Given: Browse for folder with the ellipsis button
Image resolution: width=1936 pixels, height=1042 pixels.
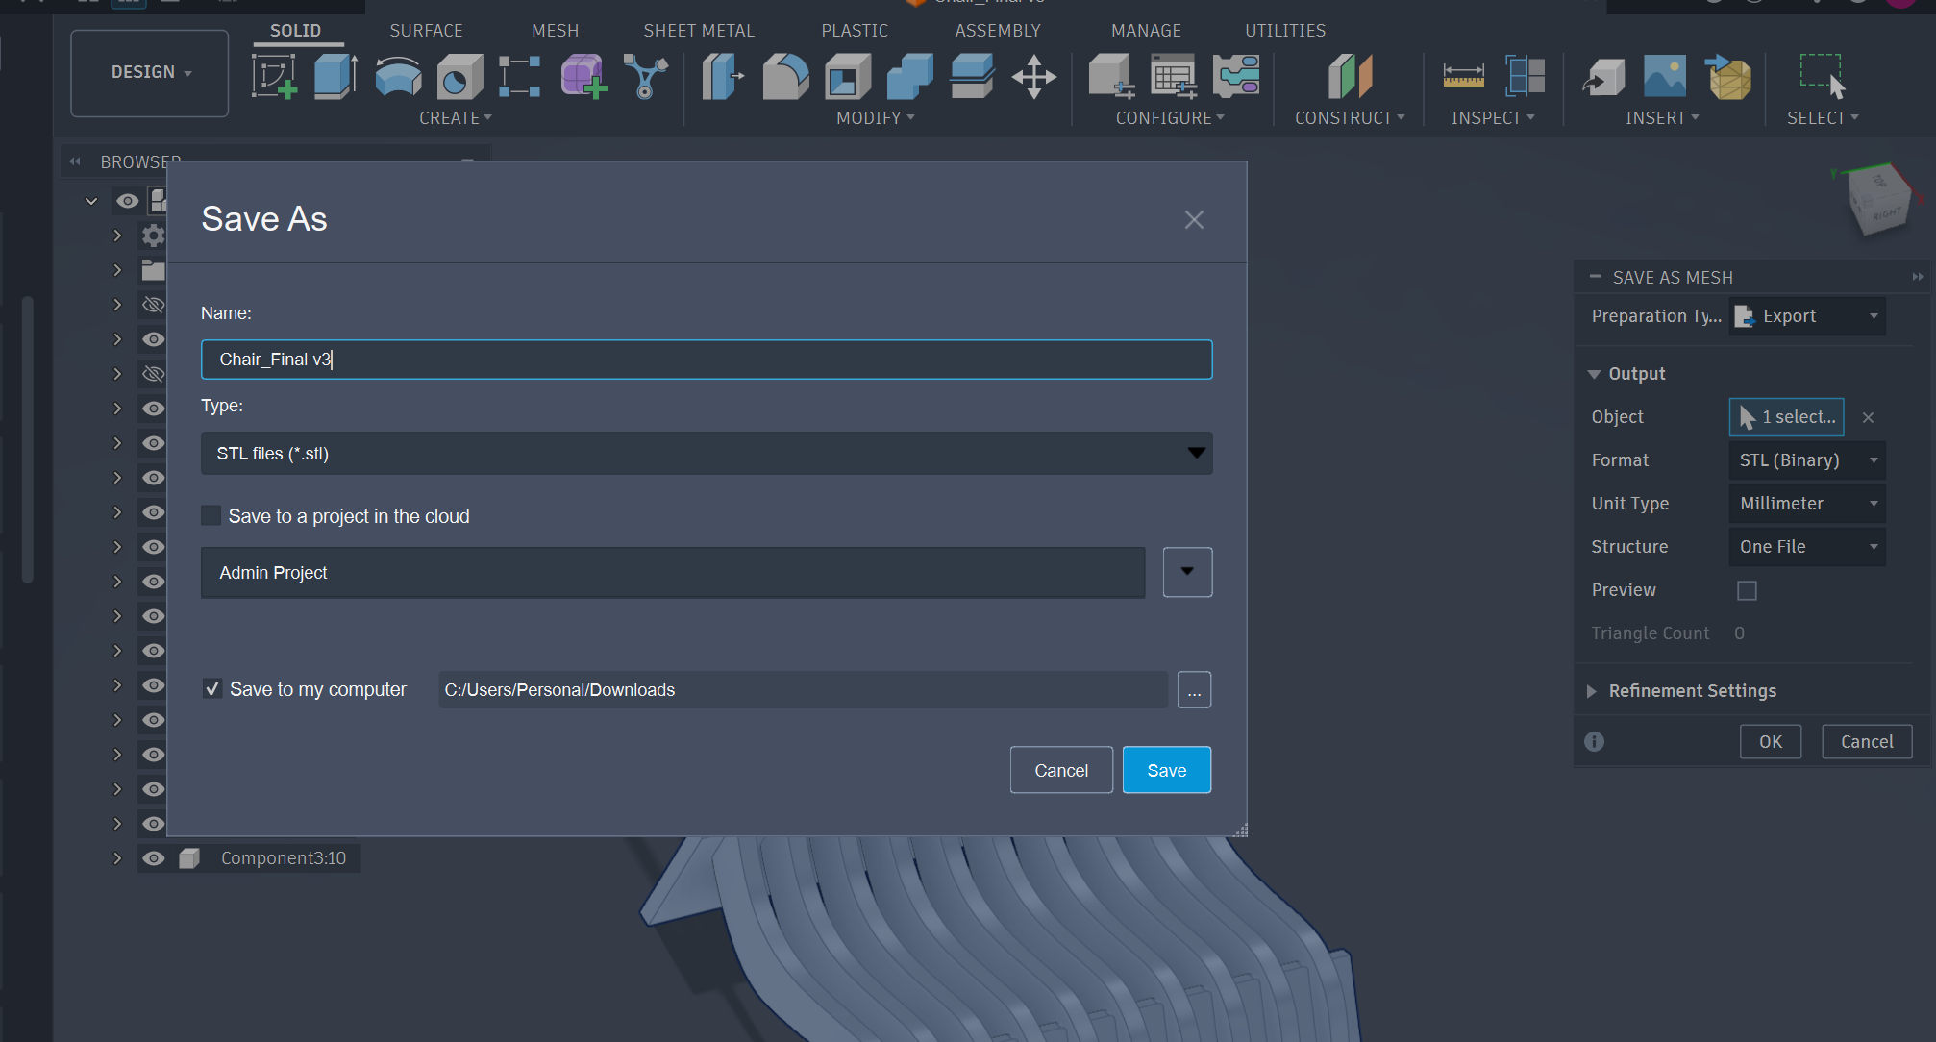Looking at the screenshot, I should click(1194, 690).
